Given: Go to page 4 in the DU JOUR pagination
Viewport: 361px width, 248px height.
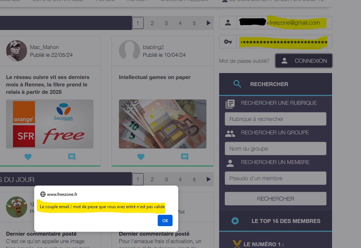Looking at the screenshot, I should (x=180, y=179).
